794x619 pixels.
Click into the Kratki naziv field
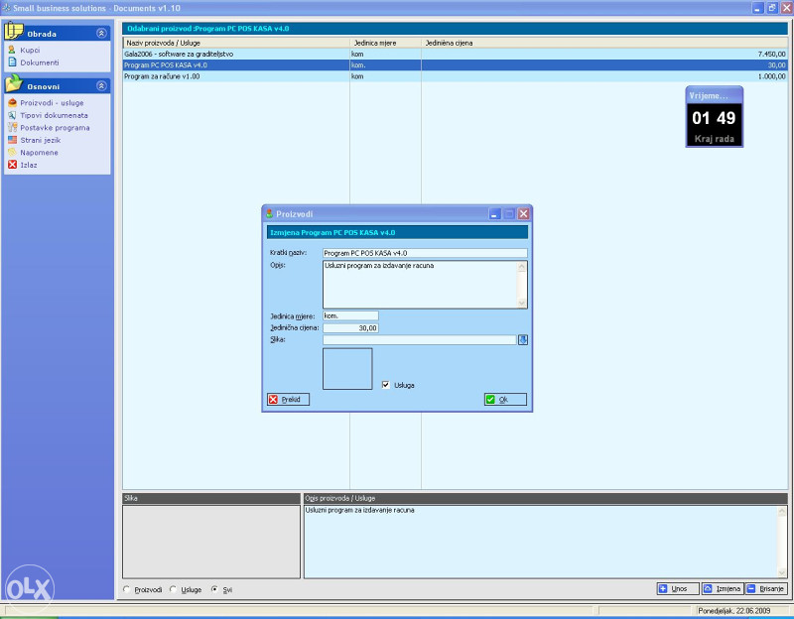click(425, 253)
